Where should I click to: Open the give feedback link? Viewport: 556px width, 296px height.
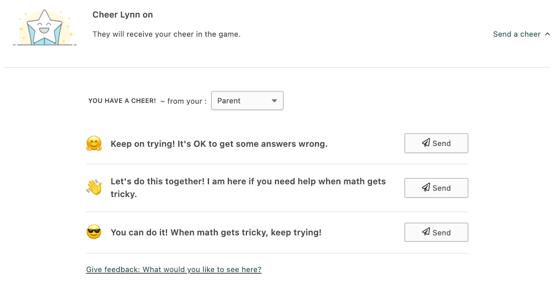click(173, 269)
